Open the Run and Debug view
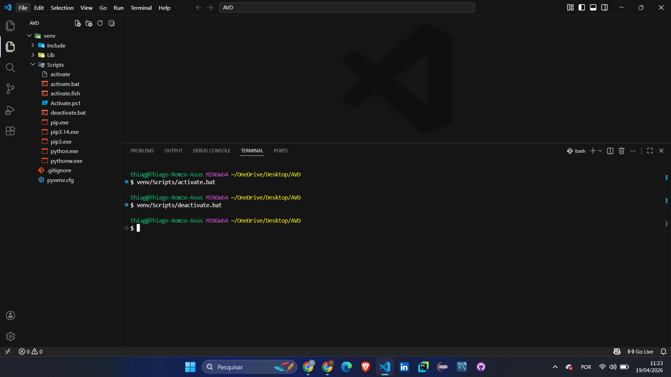The width and height of the screenshot is (671, 377). pyautogui.click(x=10, y=110)
